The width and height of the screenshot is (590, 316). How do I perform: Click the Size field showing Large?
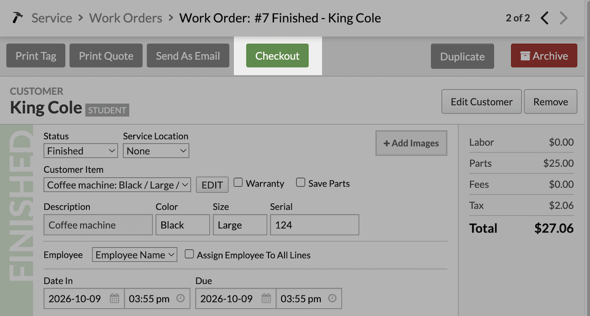tap(240, 225)
